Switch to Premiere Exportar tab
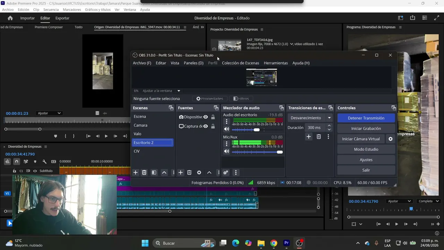This screenshot has height=250, width=444. click(x=62, y=18)
